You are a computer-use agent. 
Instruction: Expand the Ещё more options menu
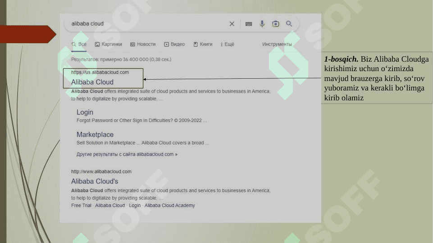[x=228, y=45]
